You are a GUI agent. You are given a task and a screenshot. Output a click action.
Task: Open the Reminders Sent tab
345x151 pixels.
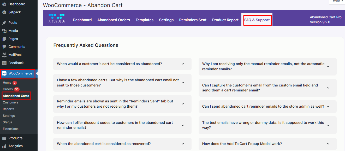[193, 20]
